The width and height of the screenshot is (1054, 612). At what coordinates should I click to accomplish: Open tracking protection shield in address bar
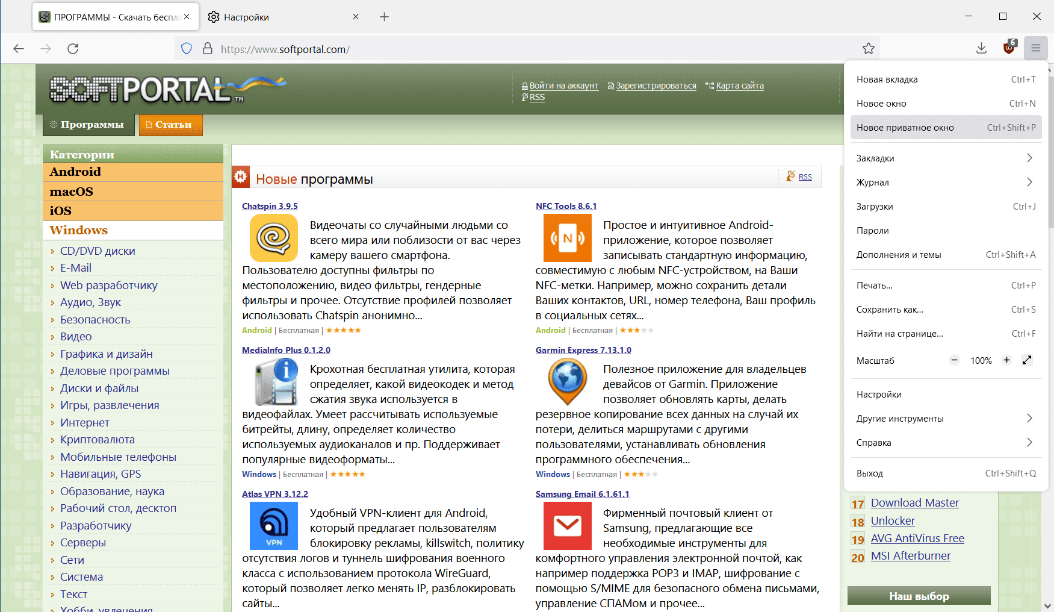[x=187, y=49]
